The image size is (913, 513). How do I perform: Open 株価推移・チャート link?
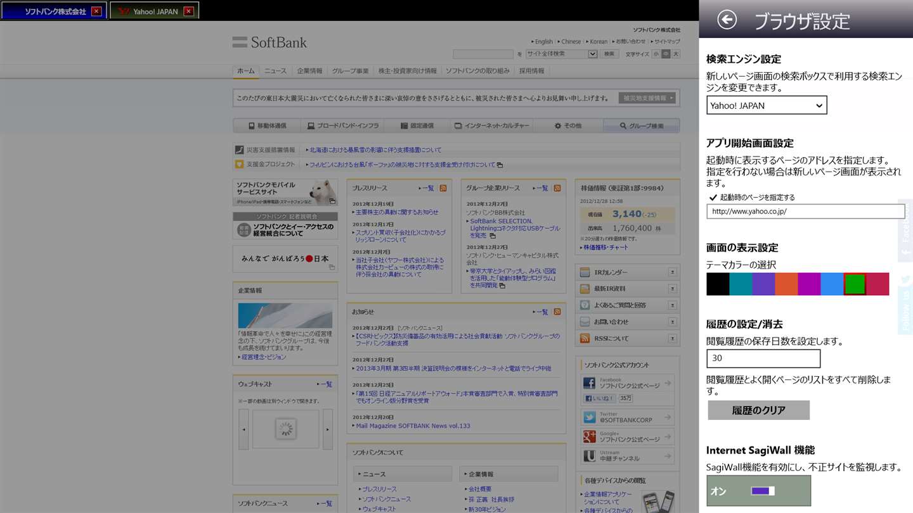pos(606,248)
